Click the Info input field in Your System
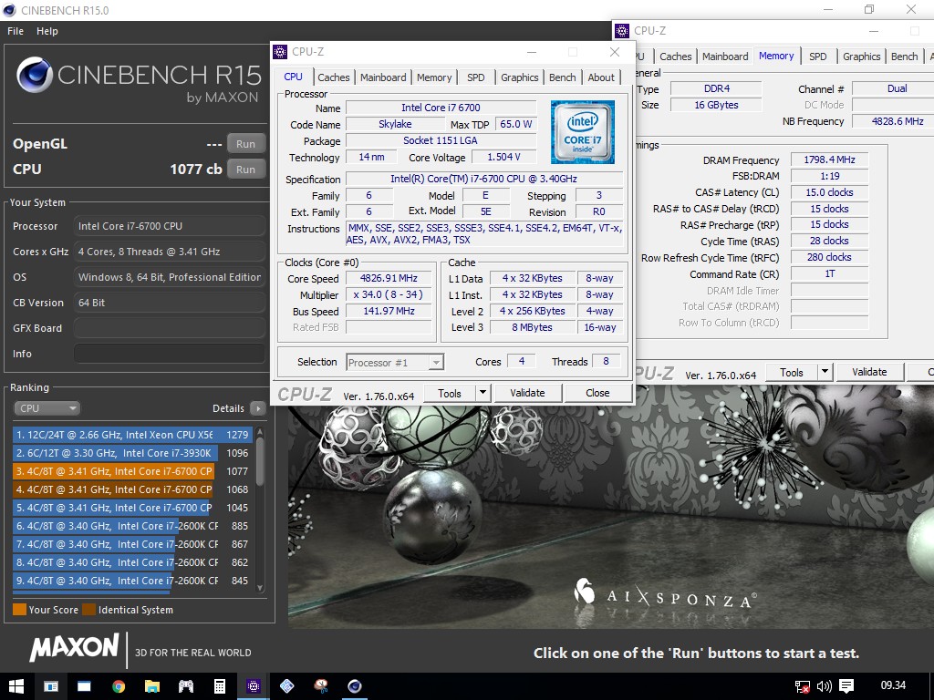The height and width of the screenshot is (700, 934). pyautogui.click(x=170, y=354)
